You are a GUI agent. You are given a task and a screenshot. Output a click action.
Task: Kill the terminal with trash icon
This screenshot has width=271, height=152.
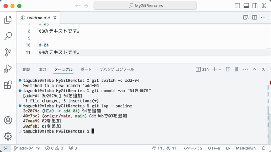(237, 69)
